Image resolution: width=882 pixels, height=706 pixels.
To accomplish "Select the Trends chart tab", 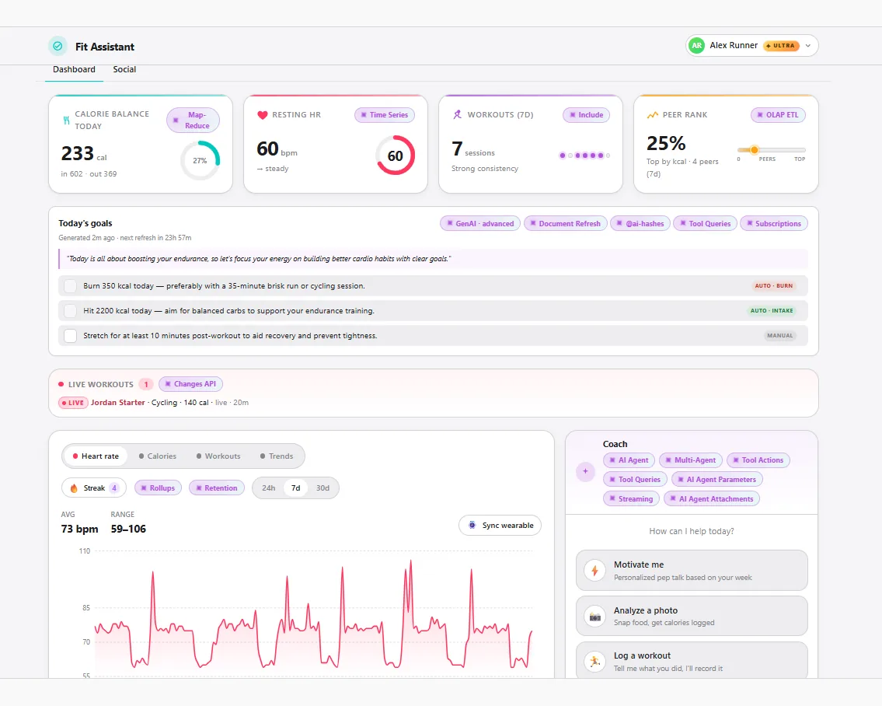I will pyautogui.click(x=277, y=456).
